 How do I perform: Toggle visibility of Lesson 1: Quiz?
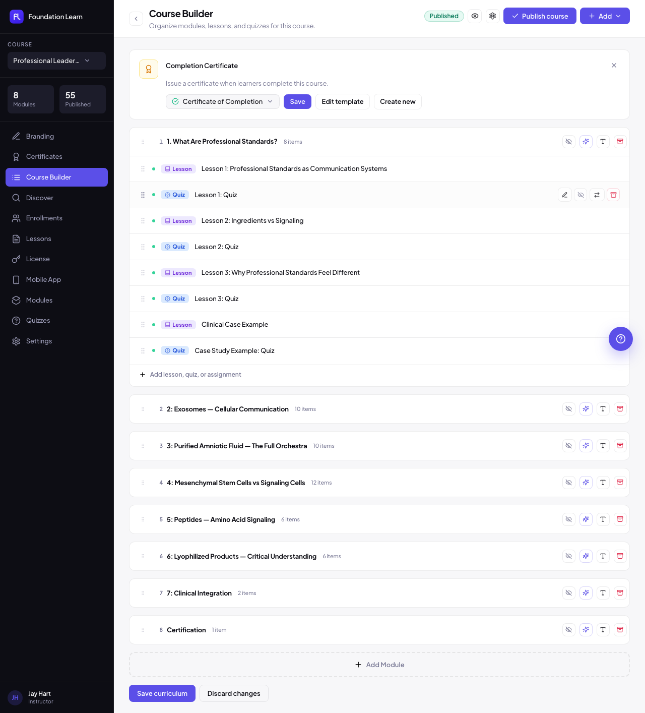click(581, 195)
